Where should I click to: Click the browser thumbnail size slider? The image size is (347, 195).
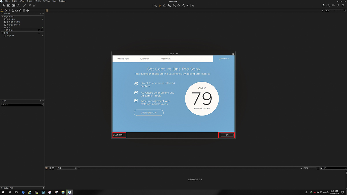click(x=309, y=168)
